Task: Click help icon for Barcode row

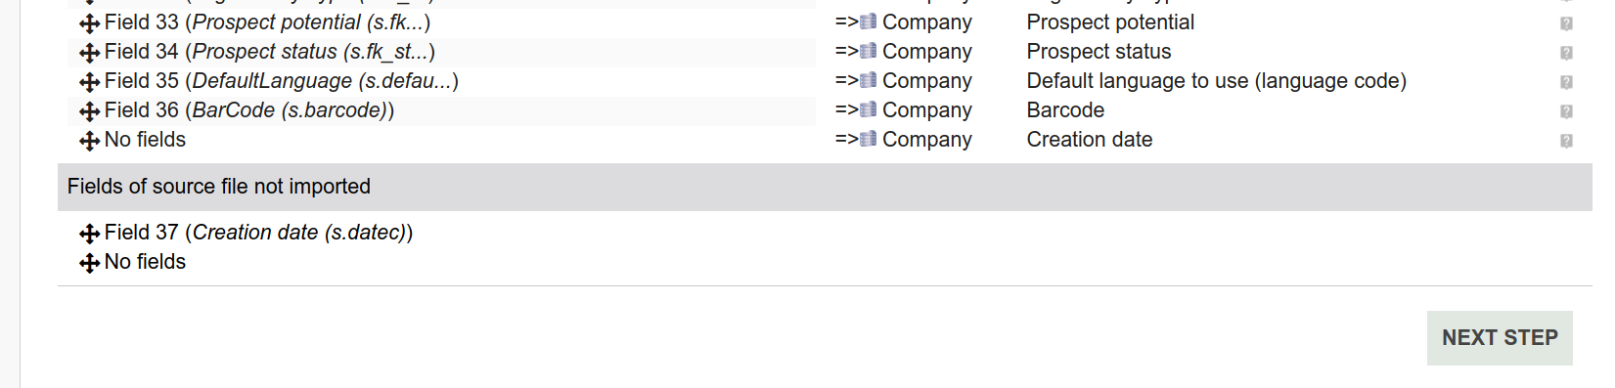Action: (1566, 111)
